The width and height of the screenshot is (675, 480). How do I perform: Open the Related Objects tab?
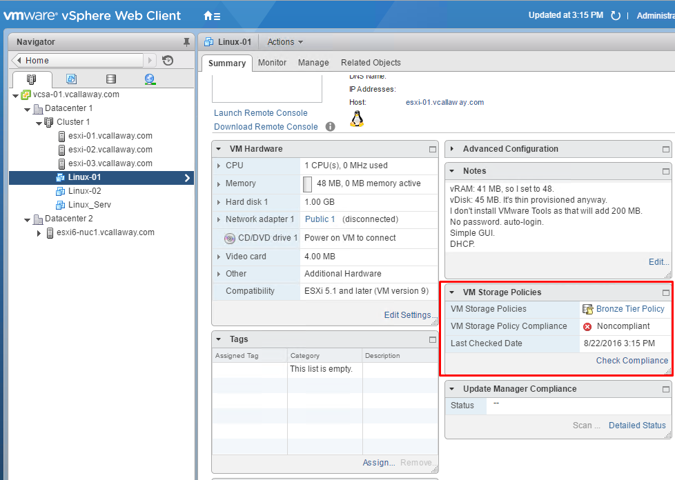click(x=371, y=63)
